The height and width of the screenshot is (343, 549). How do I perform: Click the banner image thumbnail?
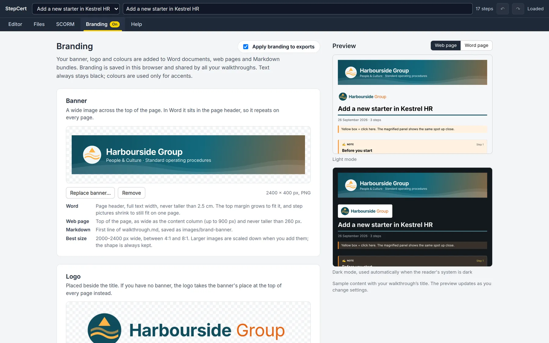coord(188,155)
